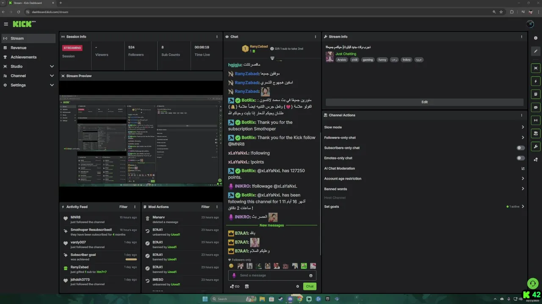
Task: Toggle the channel actions widget icon
Action: click(x=536, y=133)
